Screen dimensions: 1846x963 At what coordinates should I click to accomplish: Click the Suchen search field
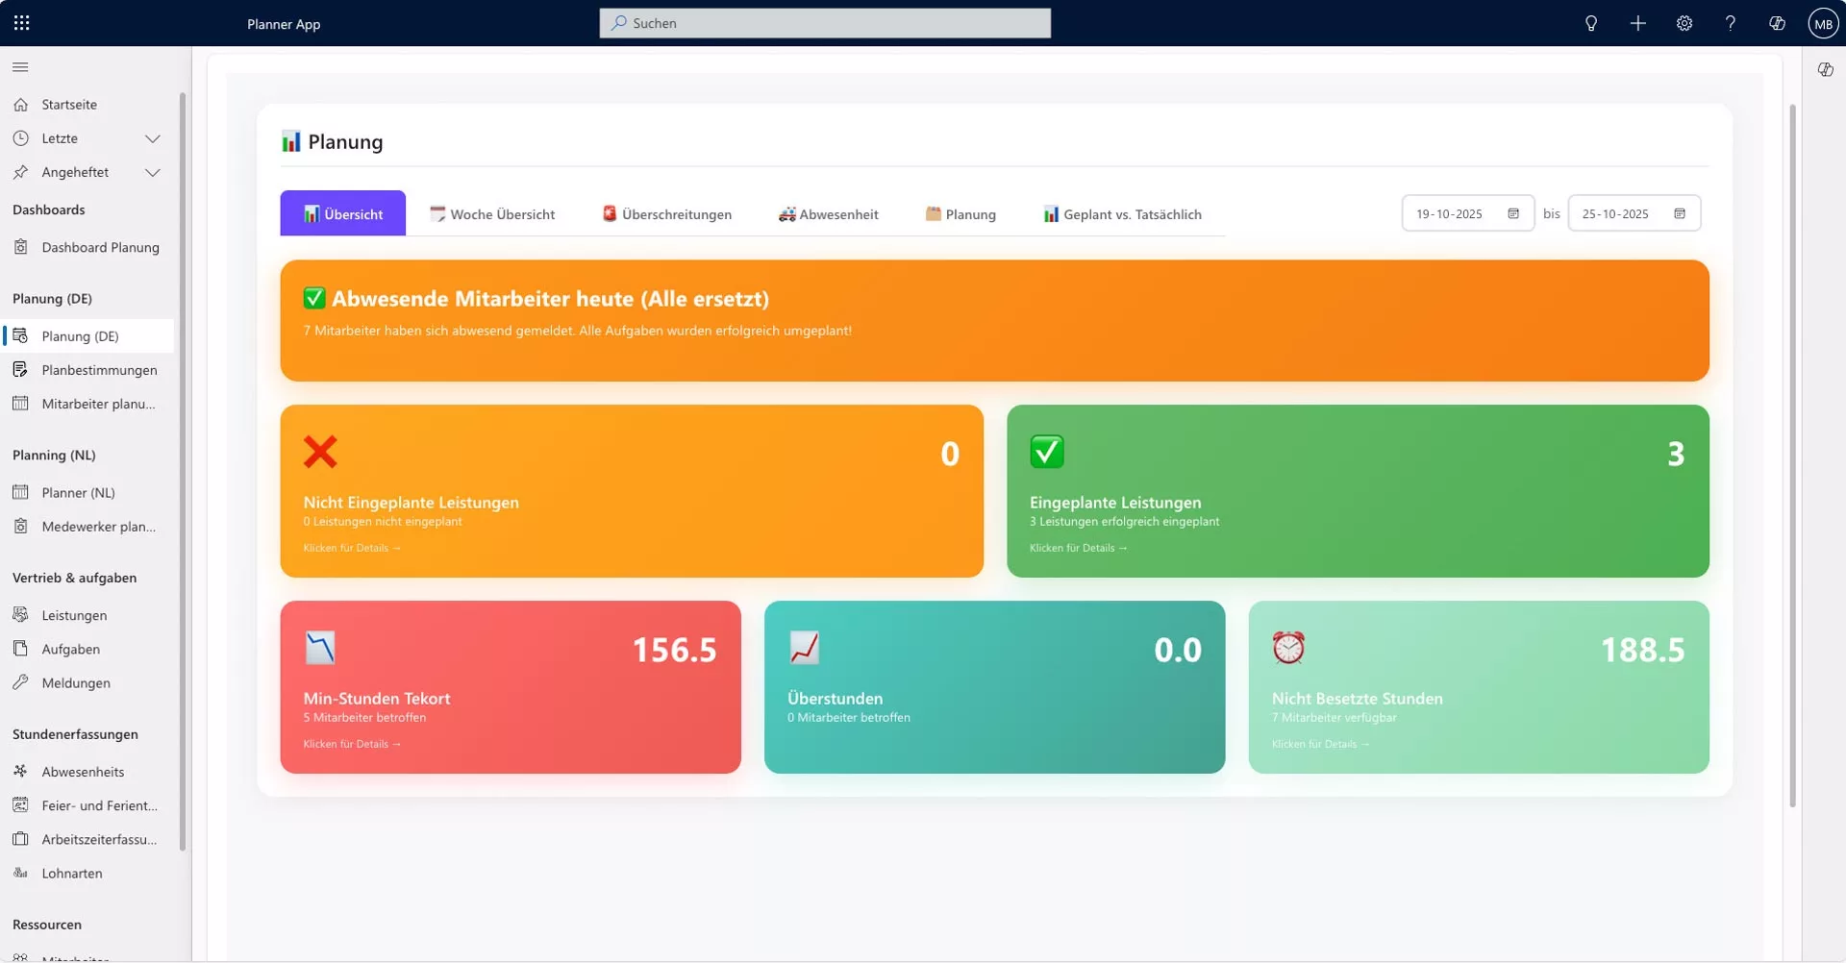825,23
